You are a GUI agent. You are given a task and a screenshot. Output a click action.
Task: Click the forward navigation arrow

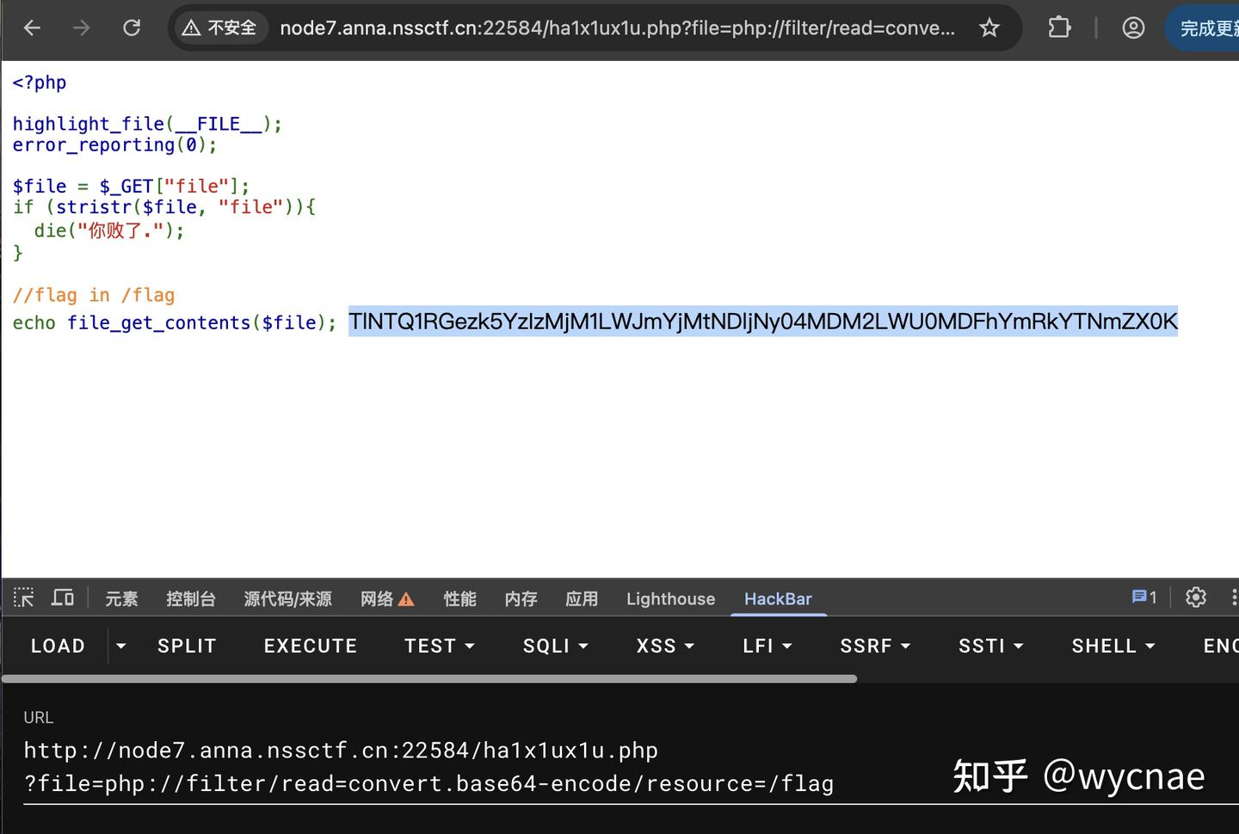click(x=82, y=27)
